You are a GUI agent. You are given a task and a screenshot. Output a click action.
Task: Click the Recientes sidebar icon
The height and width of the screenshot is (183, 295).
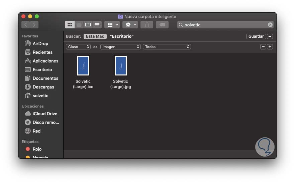(28, 52)
